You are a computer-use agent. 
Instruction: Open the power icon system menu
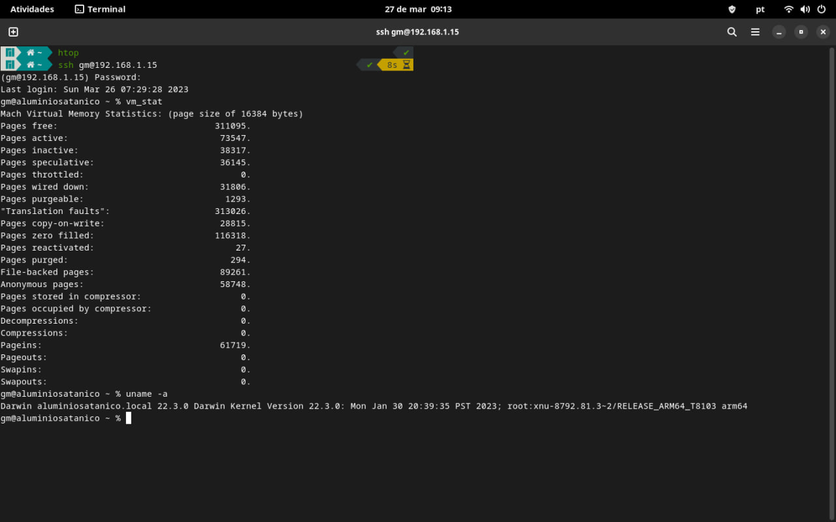(x=822, y=9)
